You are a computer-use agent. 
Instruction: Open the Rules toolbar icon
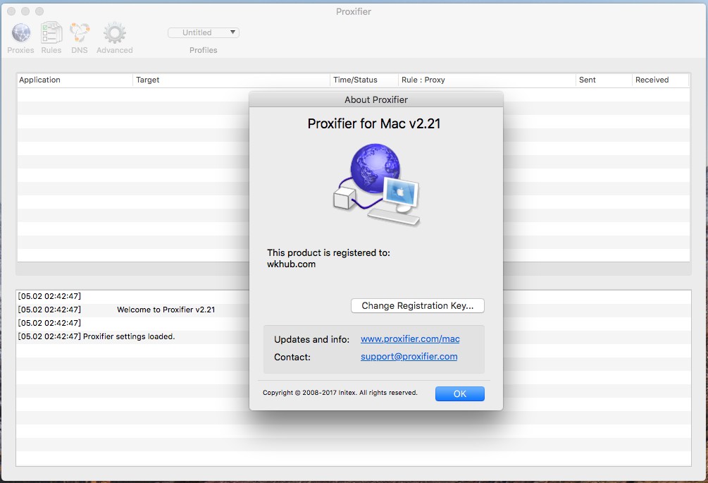[51, 33]
